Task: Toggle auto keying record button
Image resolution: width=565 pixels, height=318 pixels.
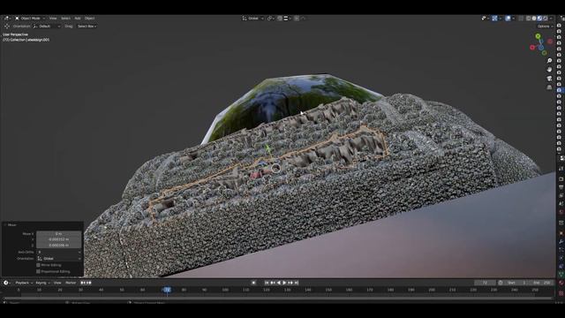Action: point(253,283)
